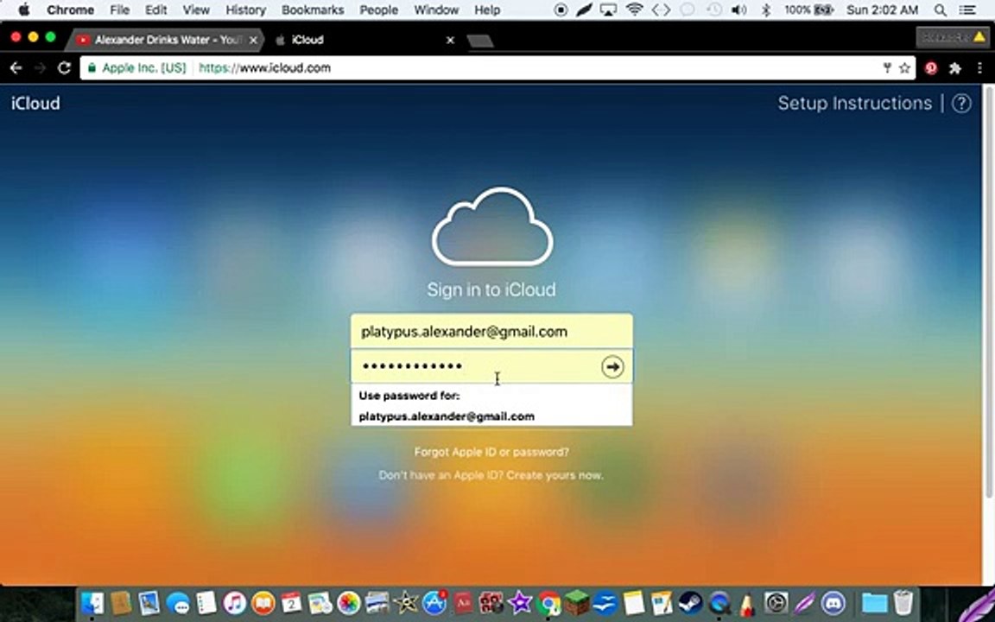The image size is (995, 622).
Task: Click Forgot Apple ID or password link
Action: 491,452
